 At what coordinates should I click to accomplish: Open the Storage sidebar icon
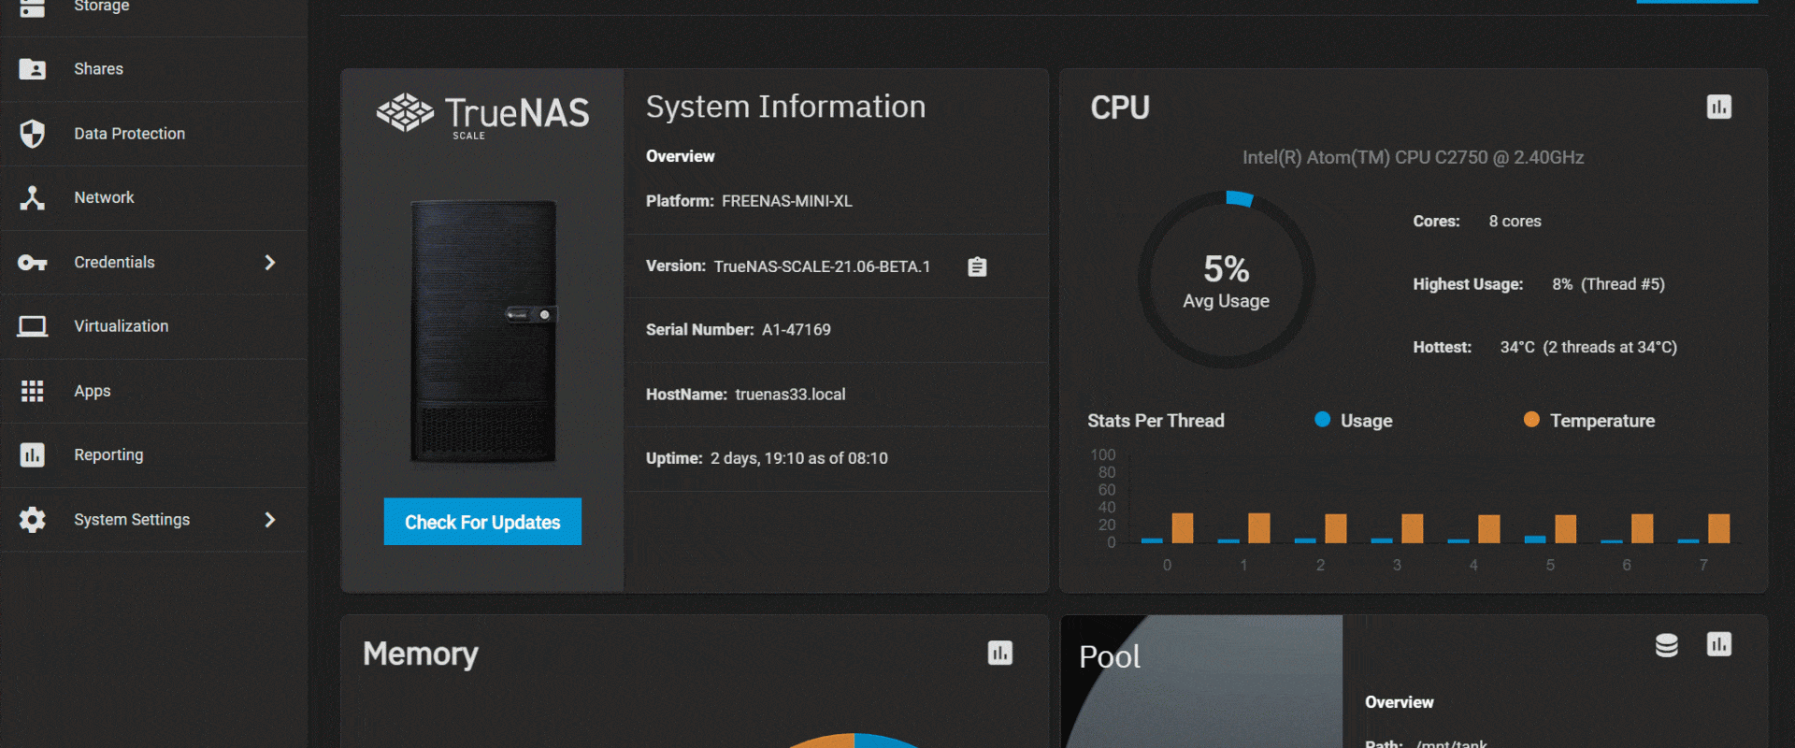tap(33, 7)
